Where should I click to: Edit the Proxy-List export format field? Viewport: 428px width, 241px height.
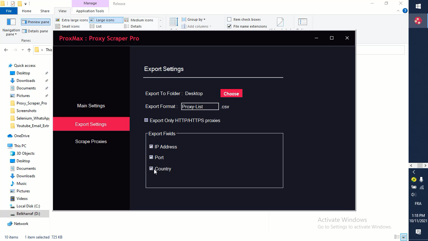click(200, 106)
